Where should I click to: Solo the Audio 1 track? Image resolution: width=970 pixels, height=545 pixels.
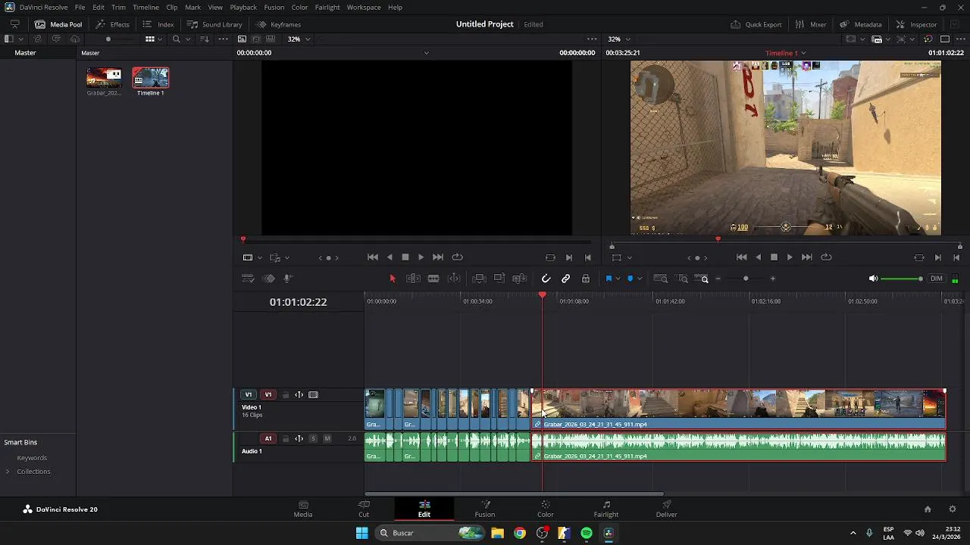coord(313,438)
